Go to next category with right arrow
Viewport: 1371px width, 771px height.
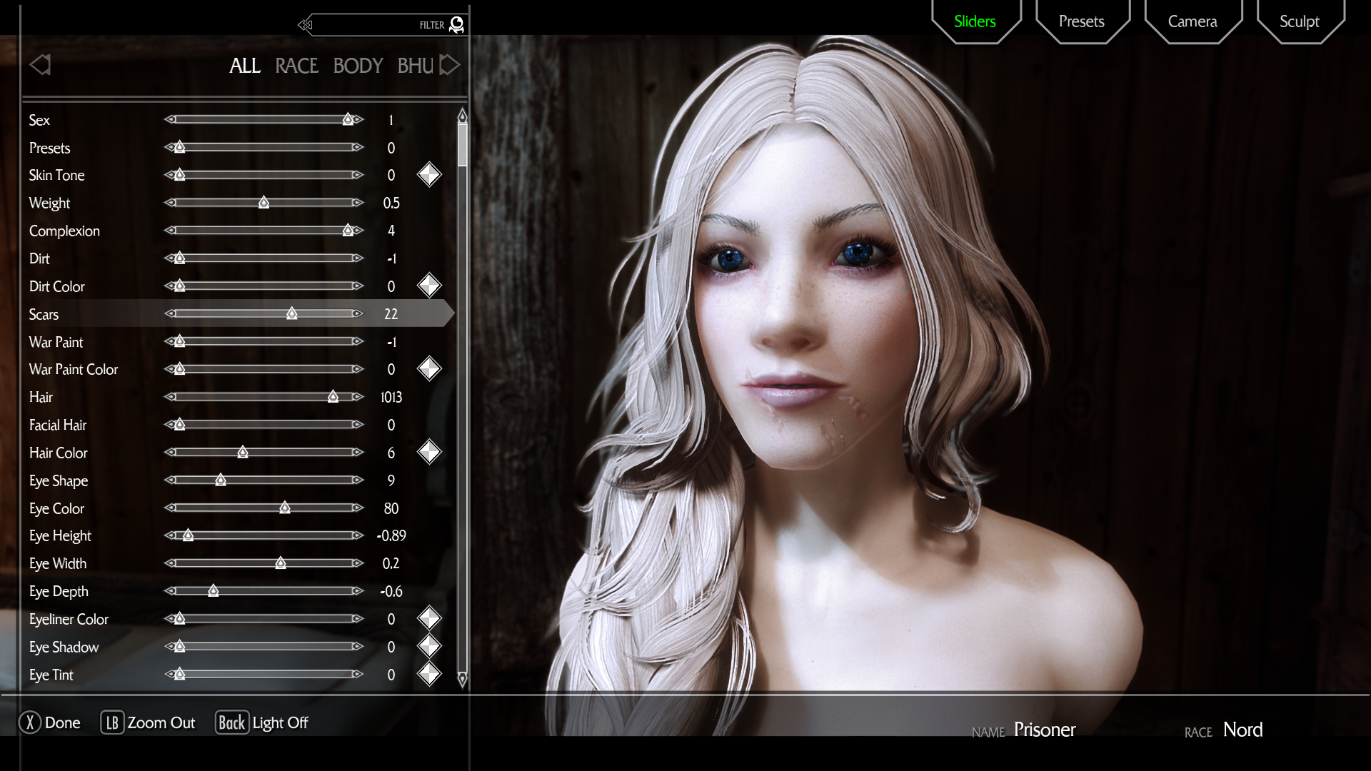449,65
